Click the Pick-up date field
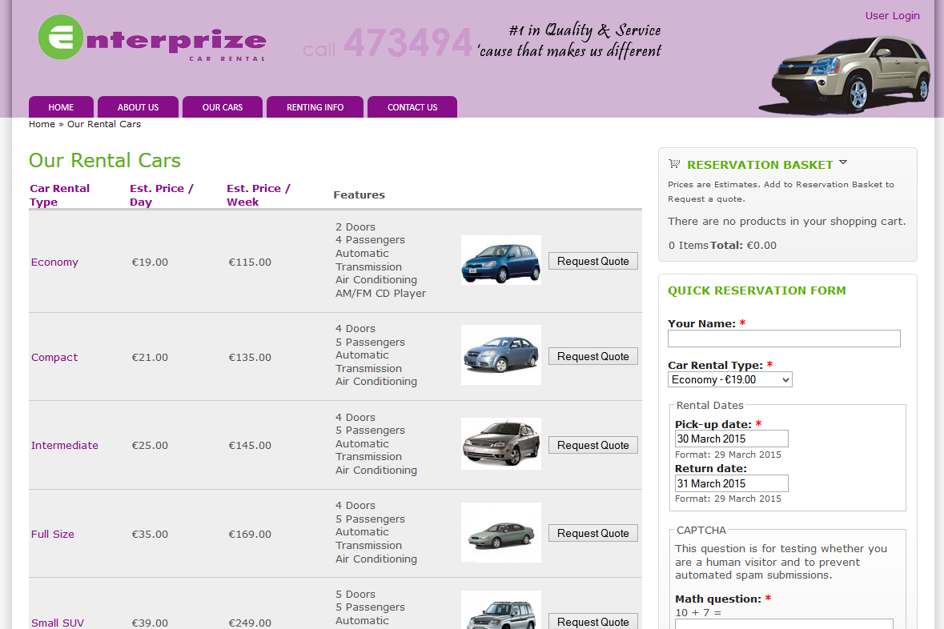This screenshot has height=629, width=944. pyautogui.click(x=731, y=439)
